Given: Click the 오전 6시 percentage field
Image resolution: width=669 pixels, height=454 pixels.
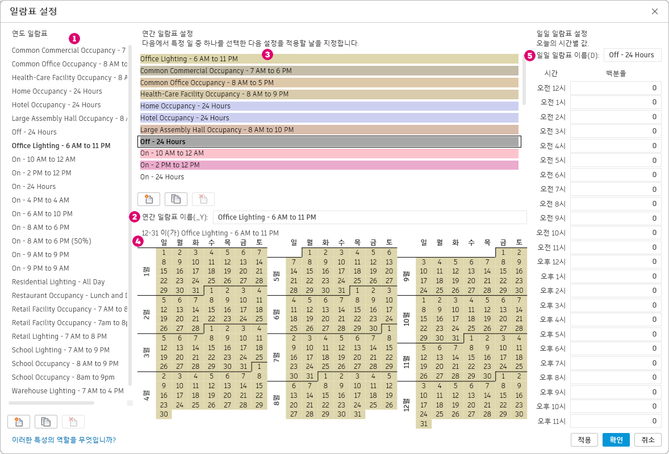Looking at the screenshot, I should 616,175.
